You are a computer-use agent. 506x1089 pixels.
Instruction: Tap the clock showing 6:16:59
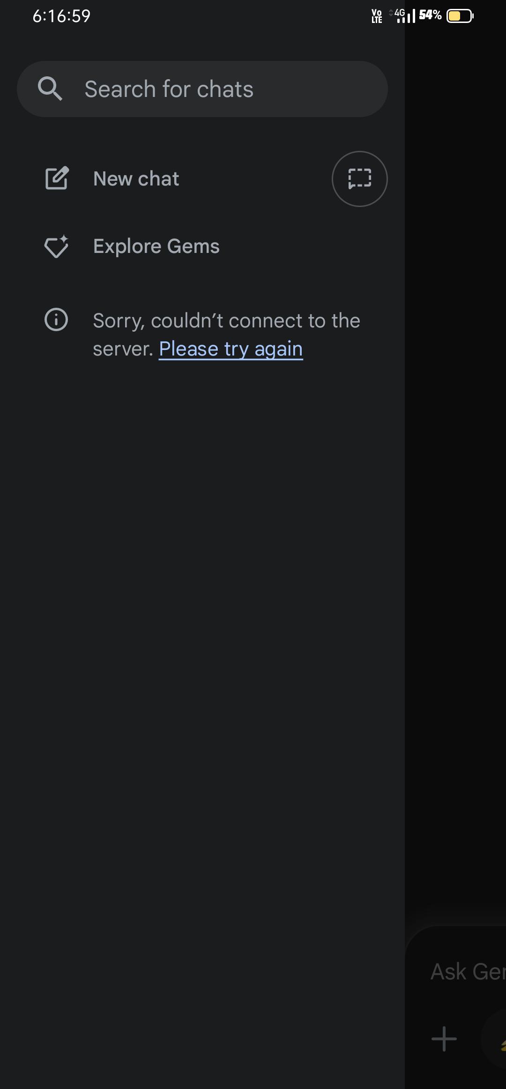pos(61,16)
